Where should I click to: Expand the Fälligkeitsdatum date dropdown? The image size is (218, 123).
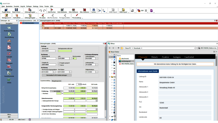pos(97,72)
